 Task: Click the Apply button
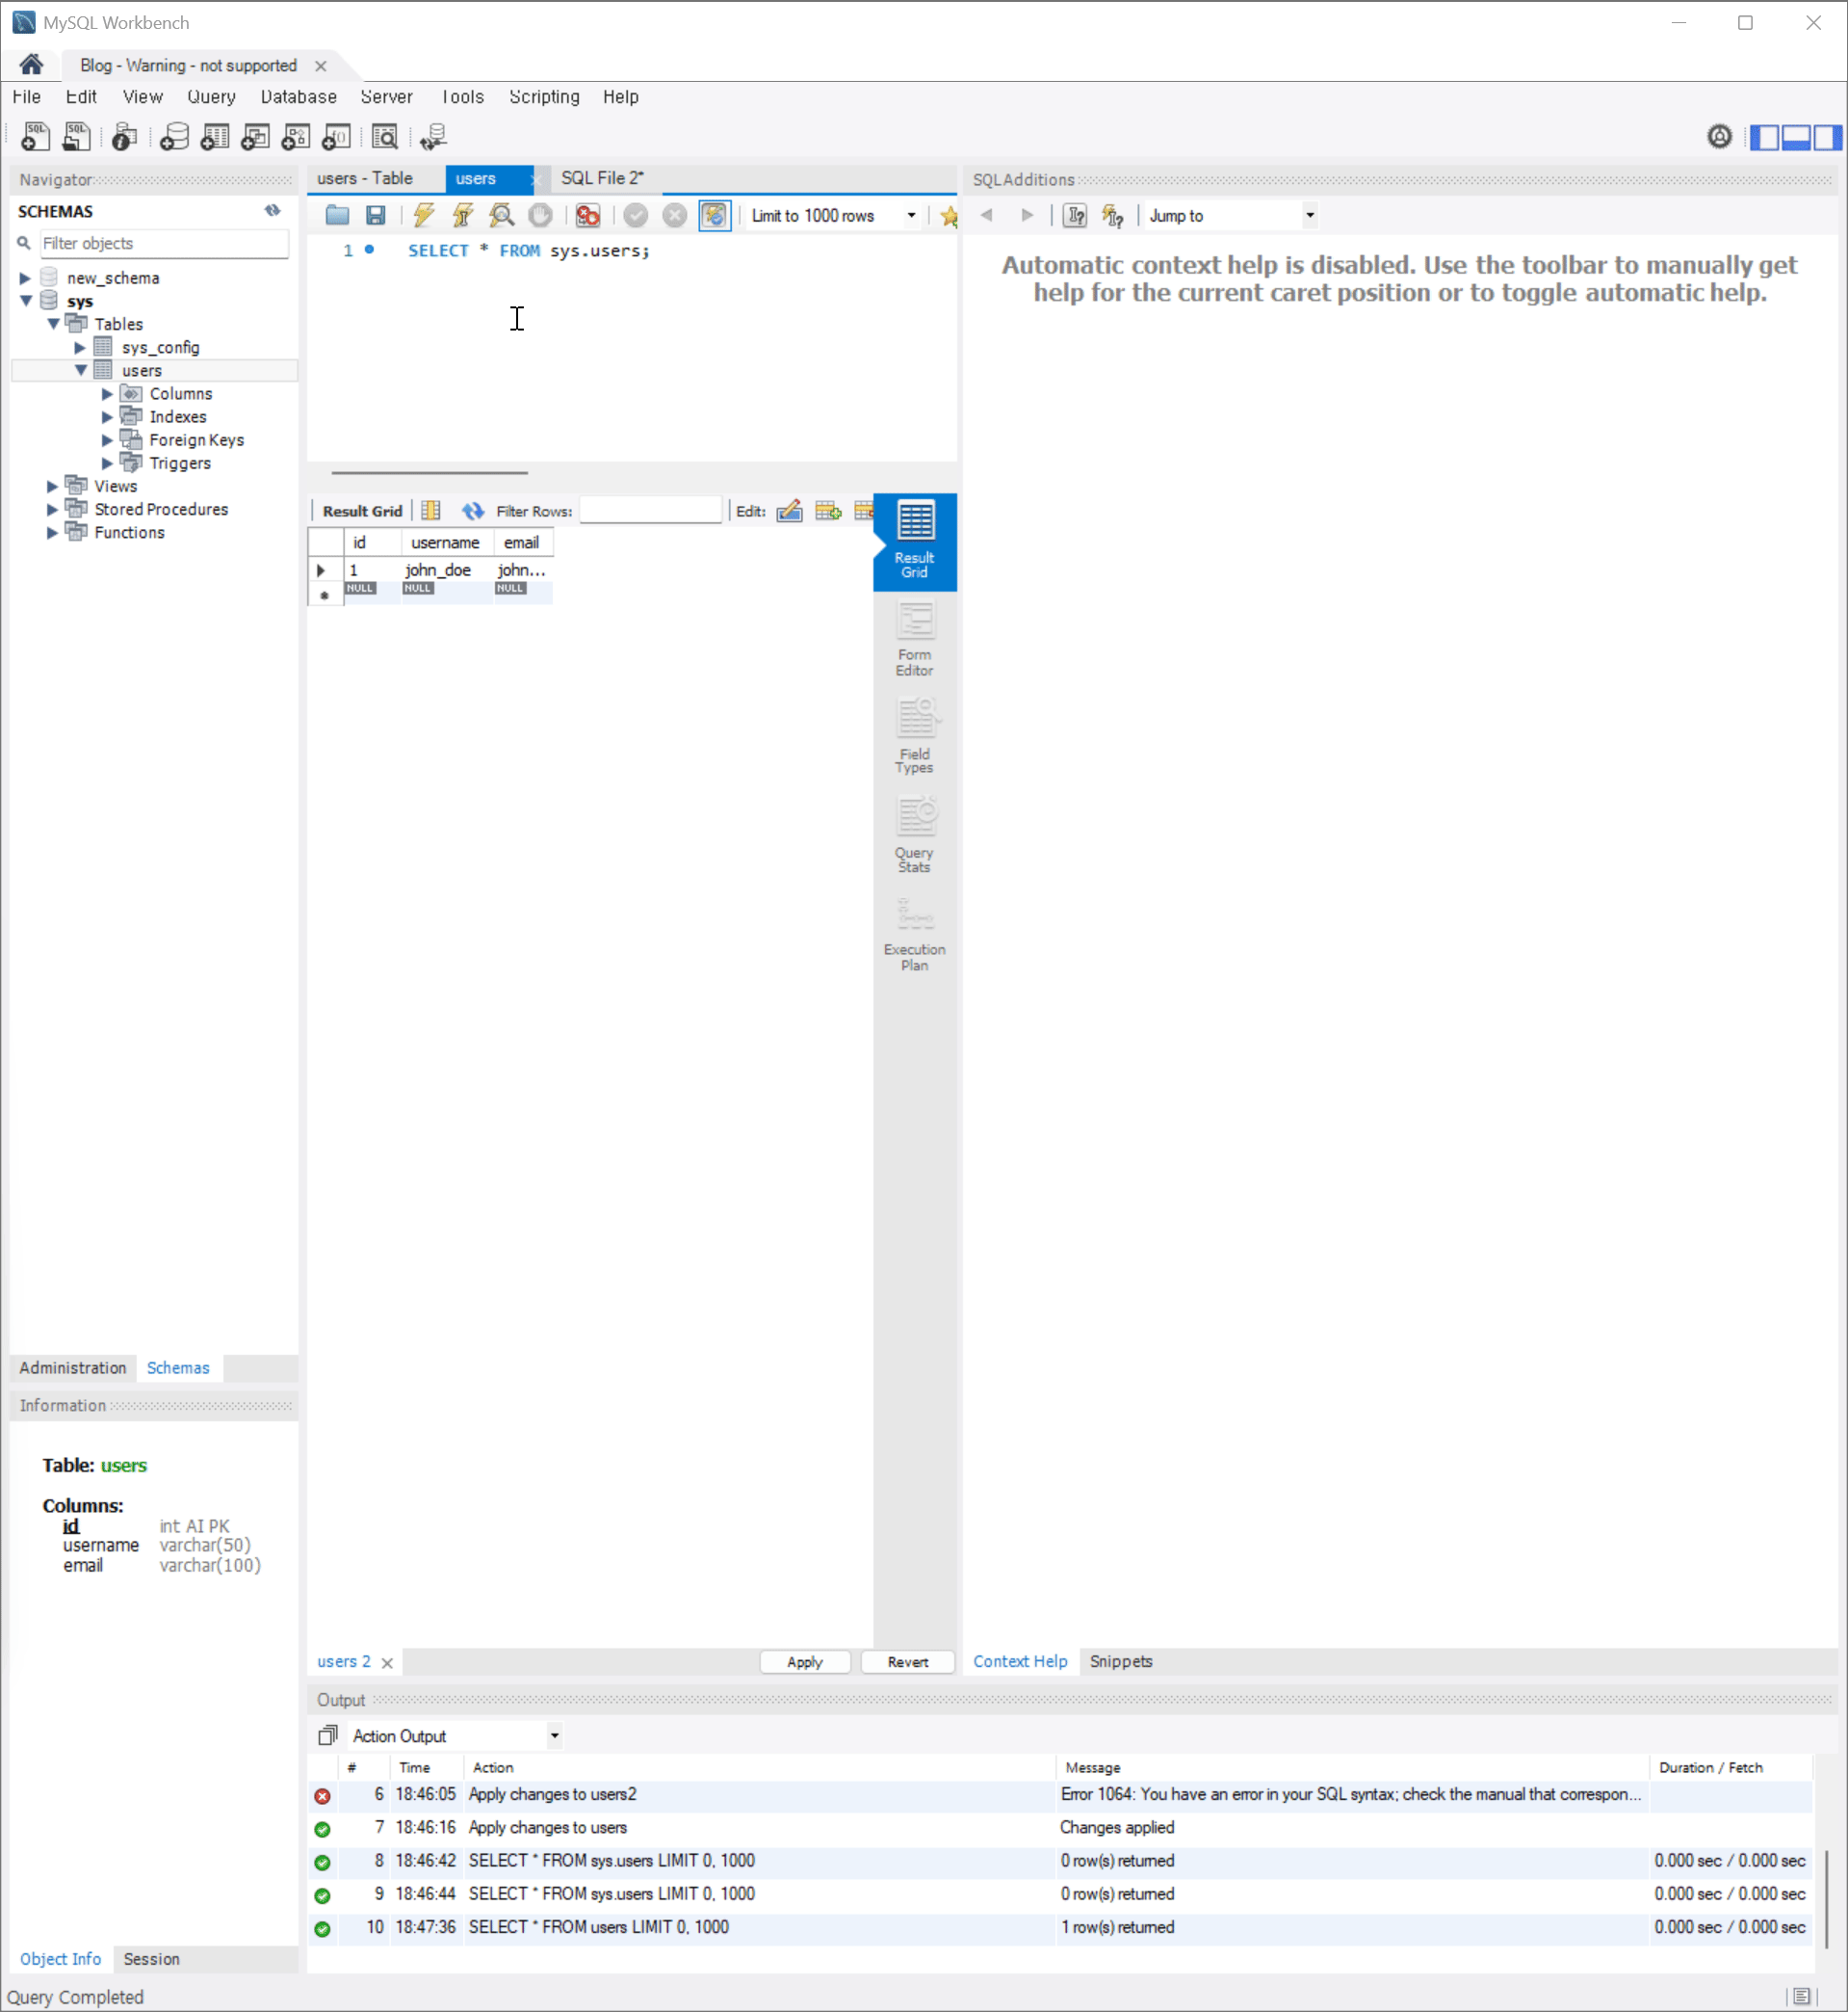tap(805, 1662)
